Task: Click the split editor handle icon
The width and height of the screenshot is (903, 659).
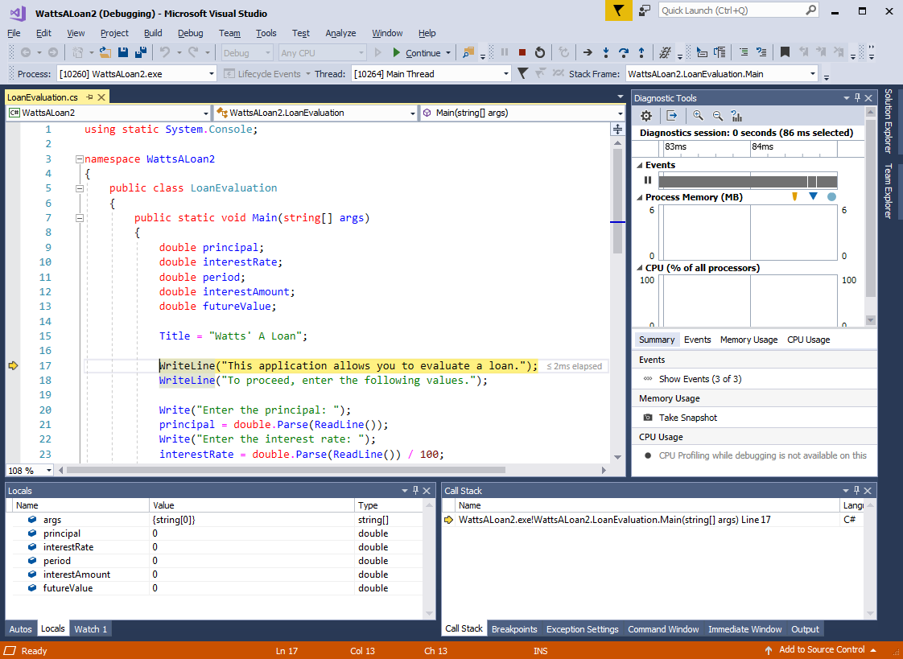Action: 617,129
